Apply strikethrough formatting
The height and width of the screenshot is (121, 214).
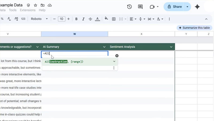90,19
